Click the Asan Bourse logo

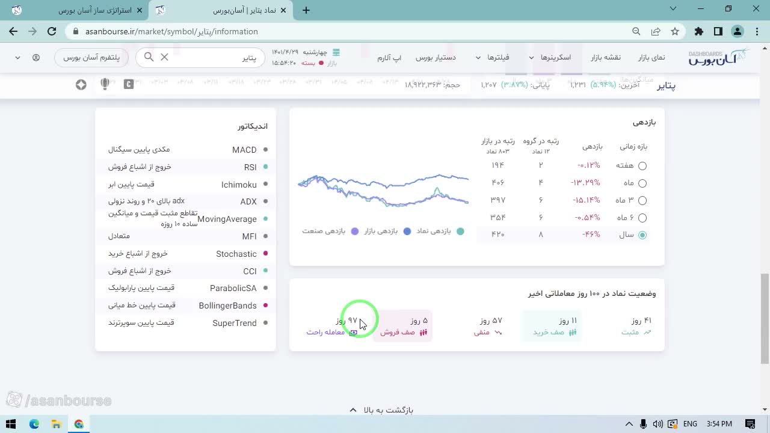[x=719, y=57]
